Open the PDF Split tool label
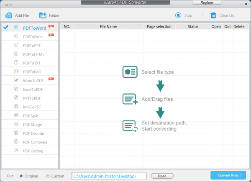The width and height of the screenshot is (251, 182). coord(31,116)
